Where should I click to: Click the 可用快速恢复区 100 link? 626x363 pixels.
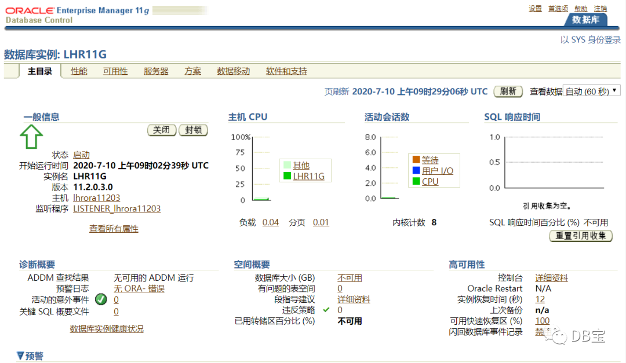pos(542,321)
